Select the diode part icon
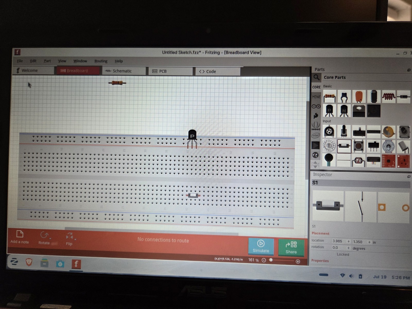The width and height of the screenshot is (412, 309). (403, 97)
